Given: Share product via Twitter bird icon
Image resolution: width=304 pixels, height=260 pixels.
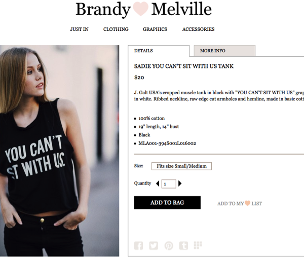Looking at the screenshot, I should click(x=154, y=246).
